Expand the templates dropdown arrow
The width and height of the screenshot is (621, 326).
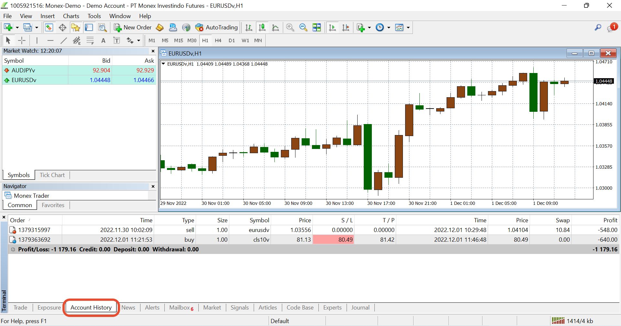(408, 27)
